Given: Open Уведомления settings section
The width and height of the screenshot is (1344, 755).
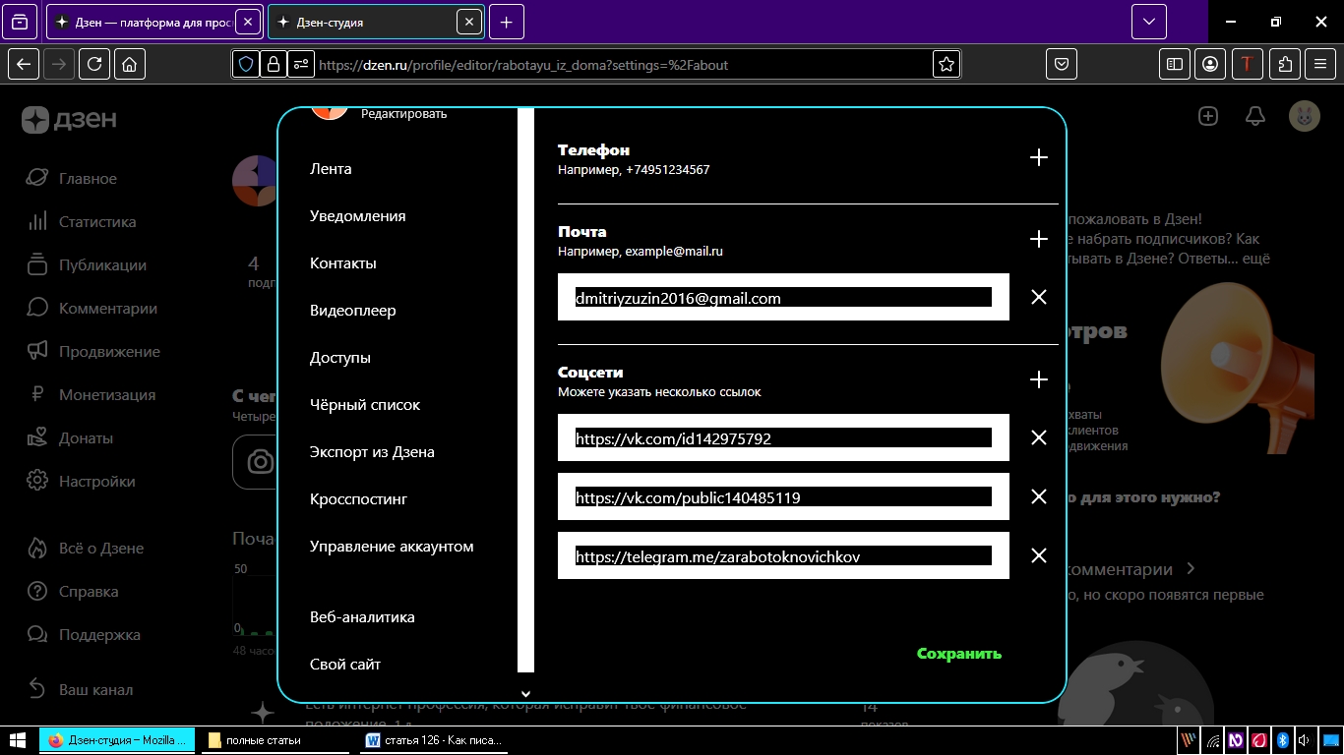Looking at the screenshot, I should click(357, 216).
